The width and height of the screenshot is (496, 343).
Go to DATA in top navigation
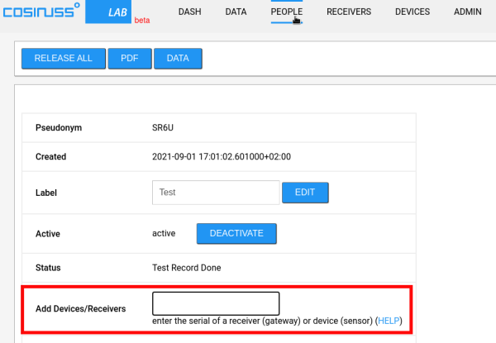(x=236, y=12)
